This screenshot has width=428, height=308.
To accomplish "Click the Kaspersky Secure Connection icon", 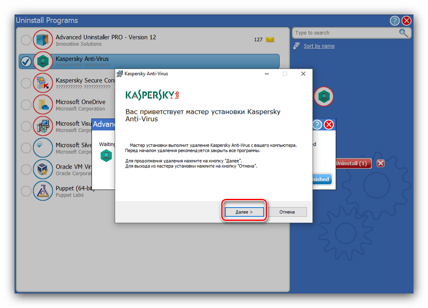I will [43, 83].
